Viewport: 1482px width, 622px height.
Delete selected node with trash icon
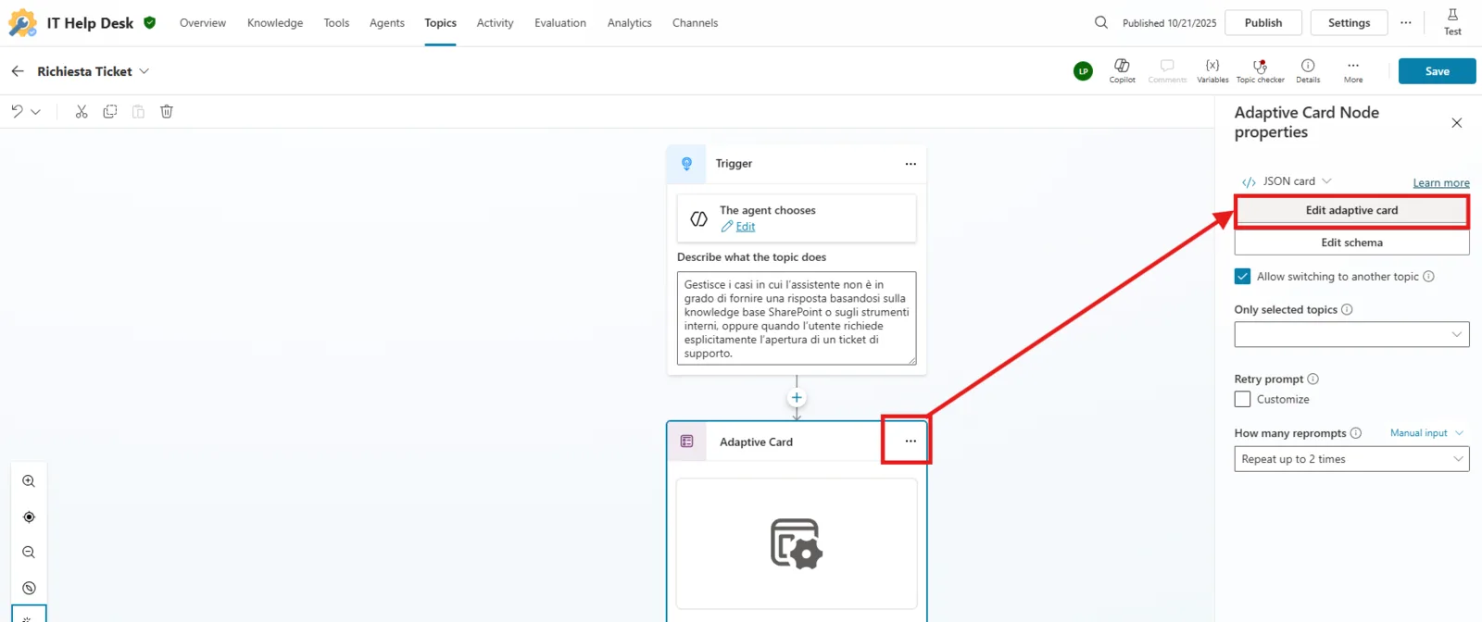167,112
